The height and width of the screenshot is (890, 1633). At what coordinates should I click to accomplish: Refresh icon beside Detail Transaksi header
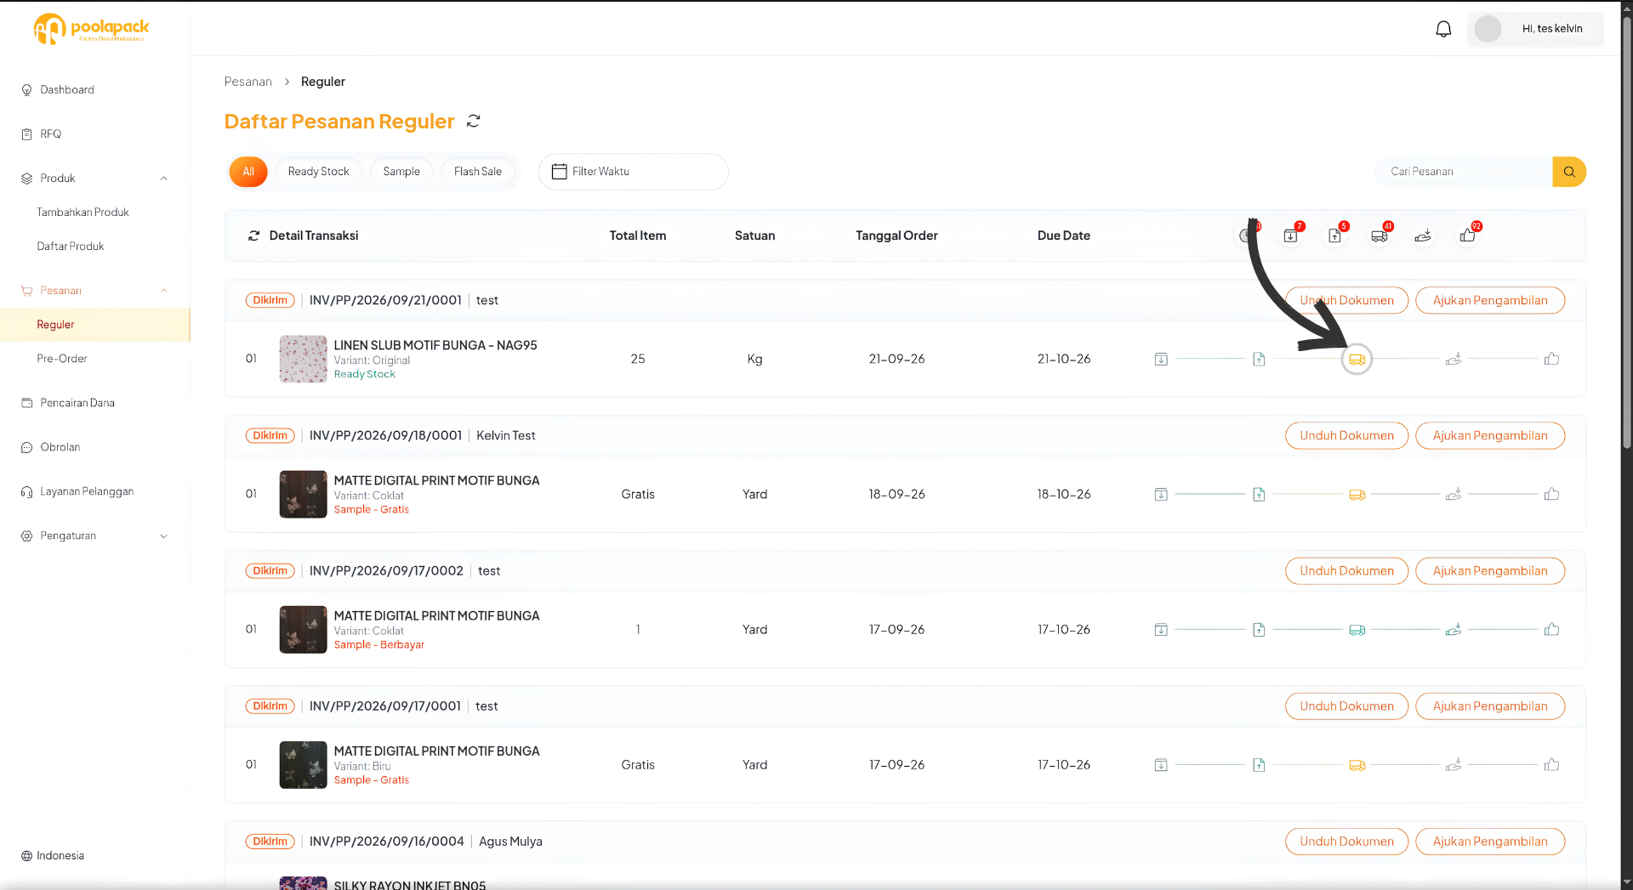[253, 235]
